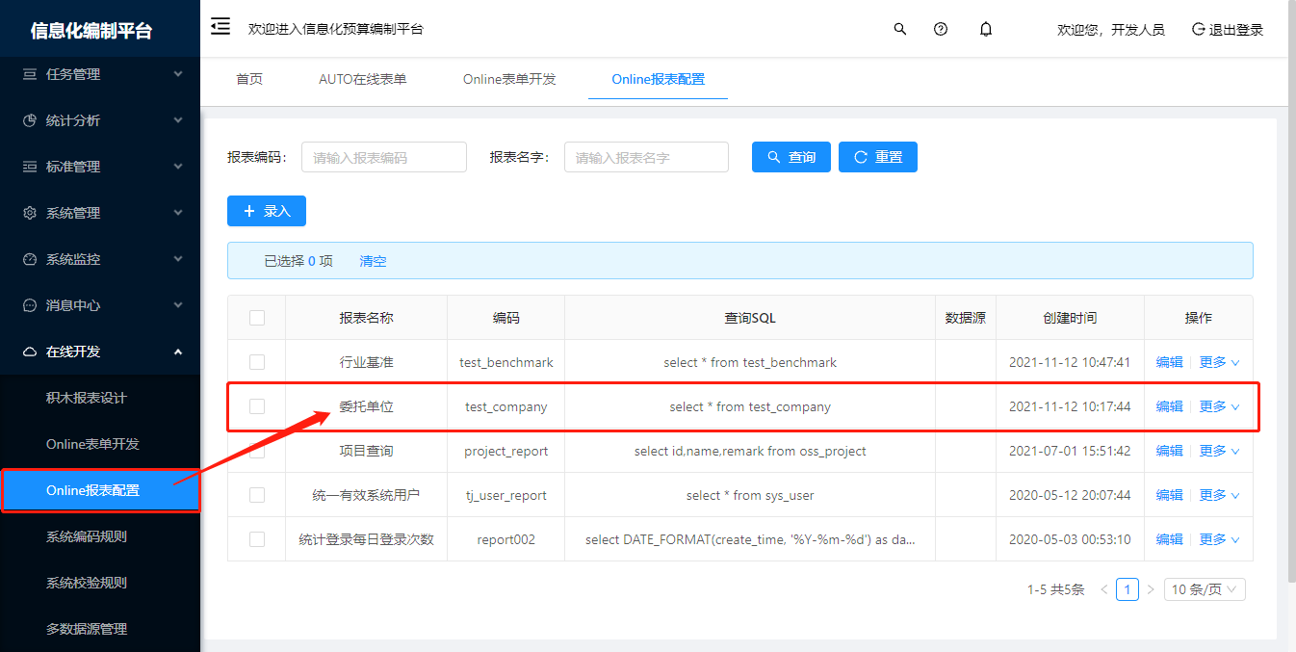Click the 2021-07-01 15:51:42 timestamp cell
Viewport: 1296px width, 652px height.
pos(1070,451)
